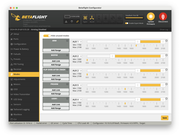Viewport: 180px width, 136px height.
Task: Click the link status icon under battery
Action: pyautogui.click(x=77, y=22)
